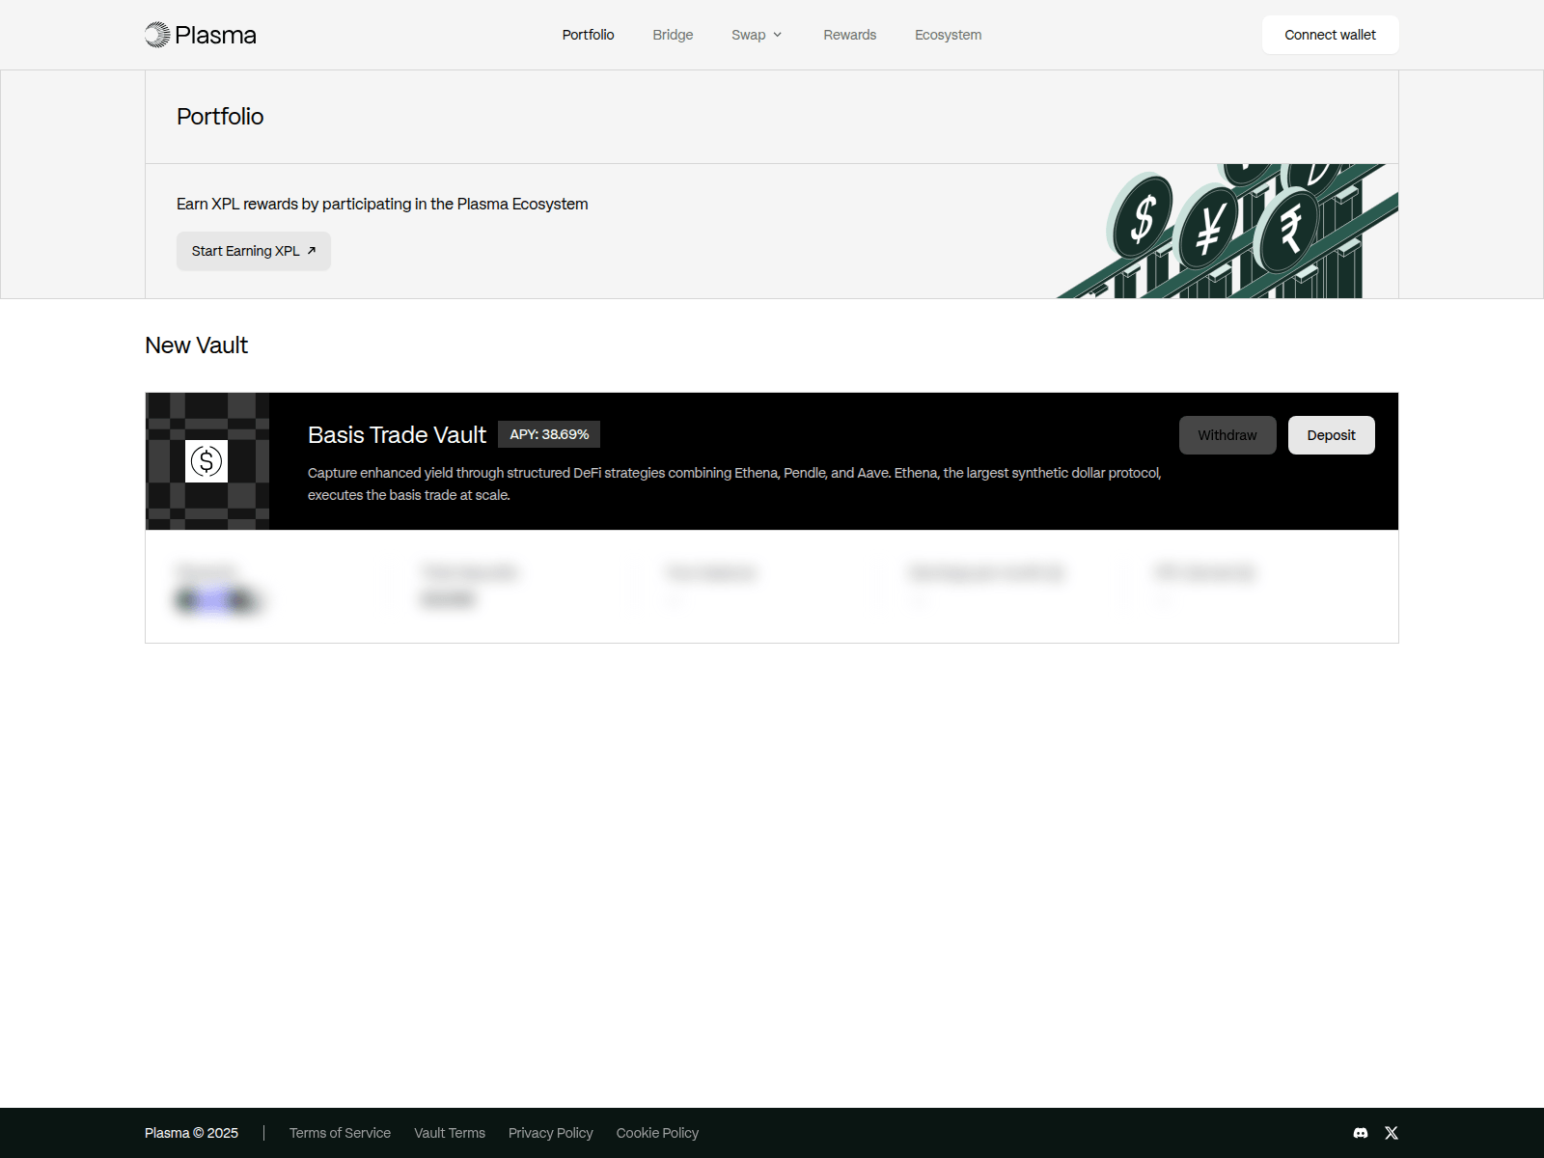Select the Portfolio navigation tab

pos(588,35)
